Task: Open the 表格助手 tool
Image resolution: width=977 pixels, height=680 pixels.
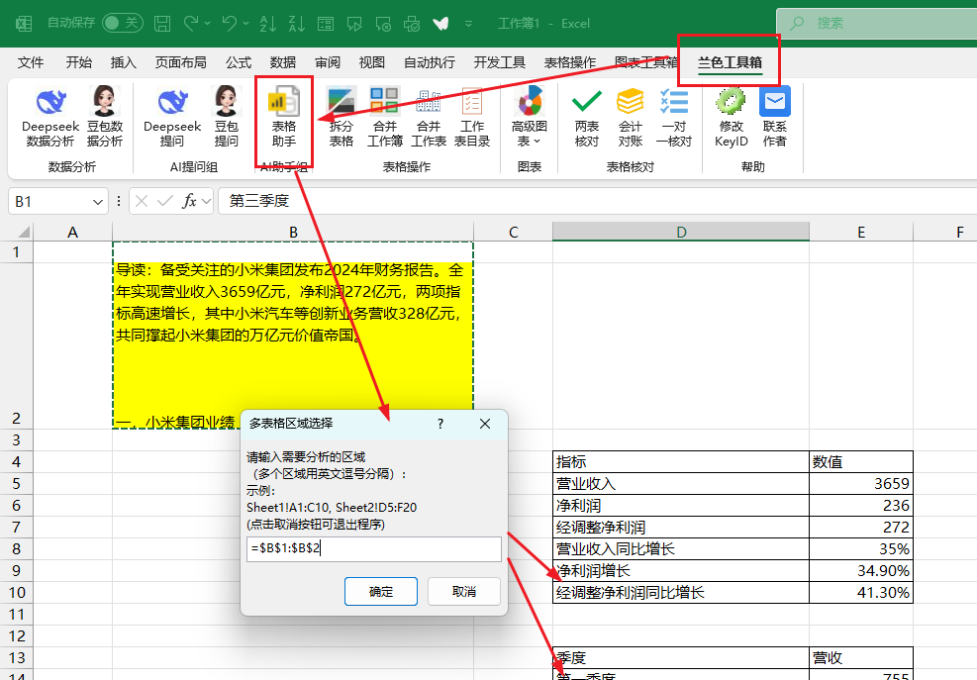Action: (x=283, y=117)
